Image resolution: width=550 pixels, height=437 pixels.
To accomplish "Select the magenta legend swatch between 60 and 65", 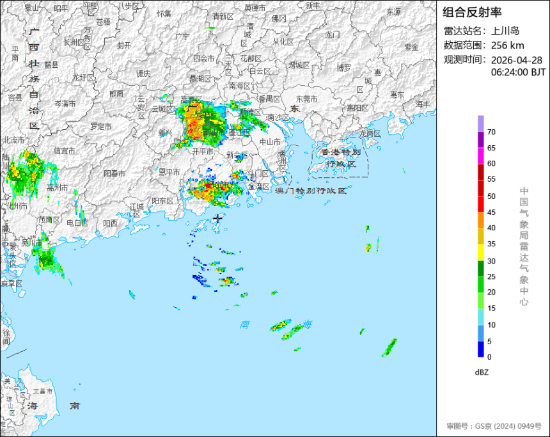I will (480, 155).
